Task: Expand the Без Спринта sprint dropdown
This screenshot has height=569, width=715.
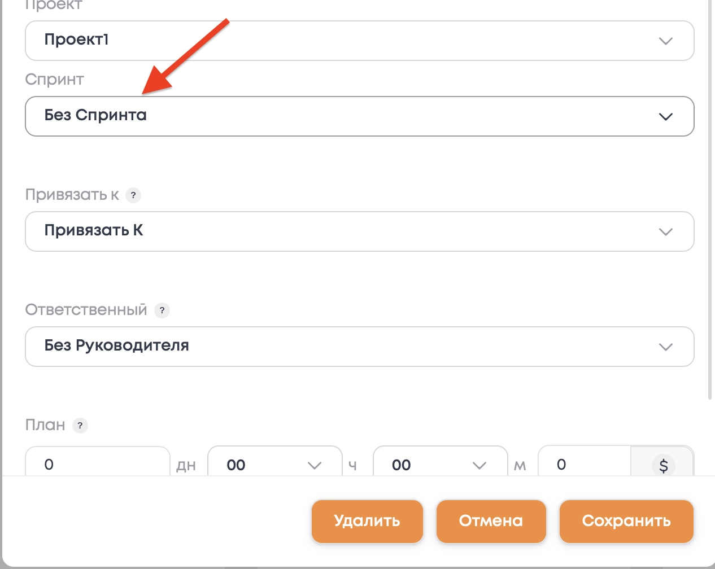Action: pos(339,116)
